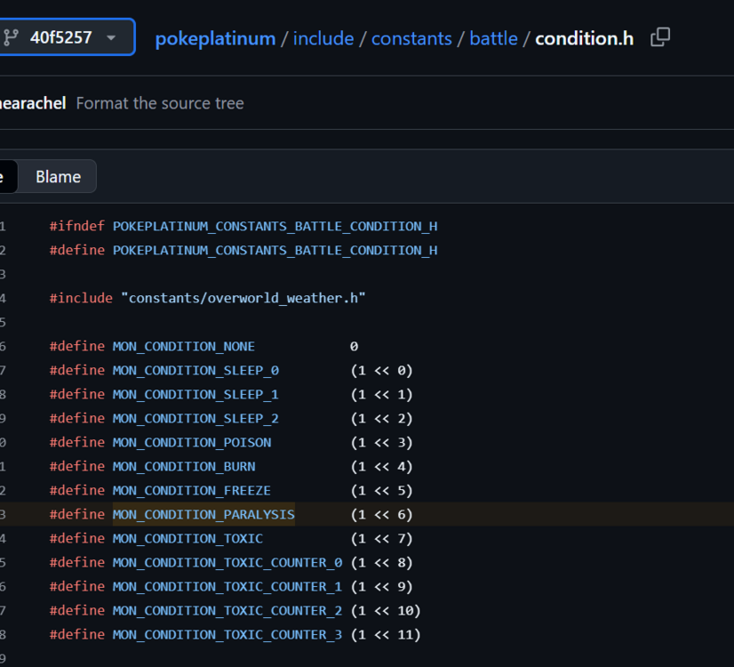
Task: Click the "constants/overworld_weather.h" include string
Action: pos(243,298)
